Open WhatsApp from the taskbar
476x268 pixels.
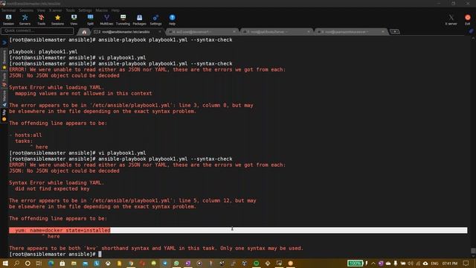(x=176, y=263)
